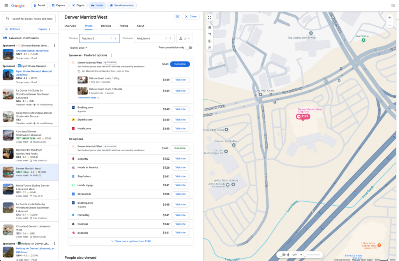Open the Google apps grid icon
Screen dimensions: 399x261
(x=393, y=5)
